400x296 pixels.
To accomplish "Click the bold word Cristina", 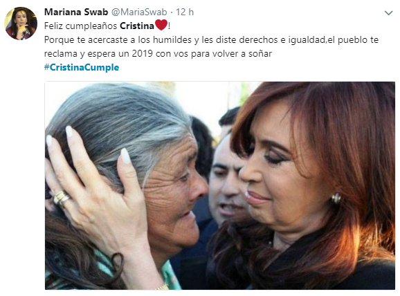I will (x=137, y=26).
